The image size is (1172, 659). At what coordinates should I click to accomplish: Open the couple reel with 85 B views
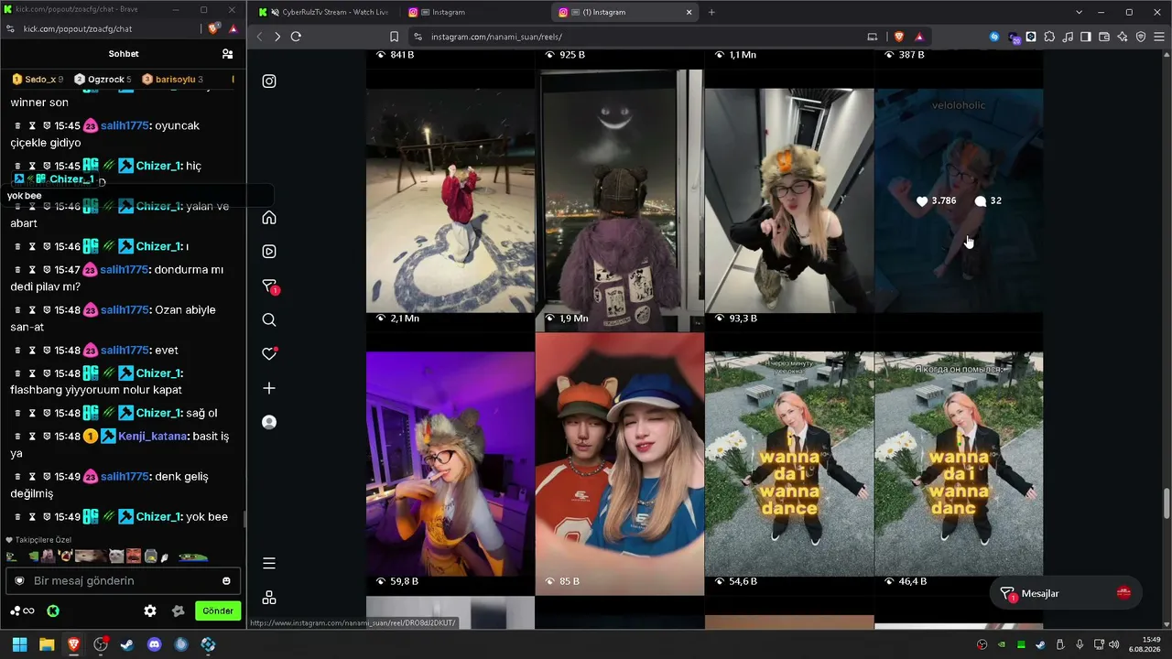point(620,464)
